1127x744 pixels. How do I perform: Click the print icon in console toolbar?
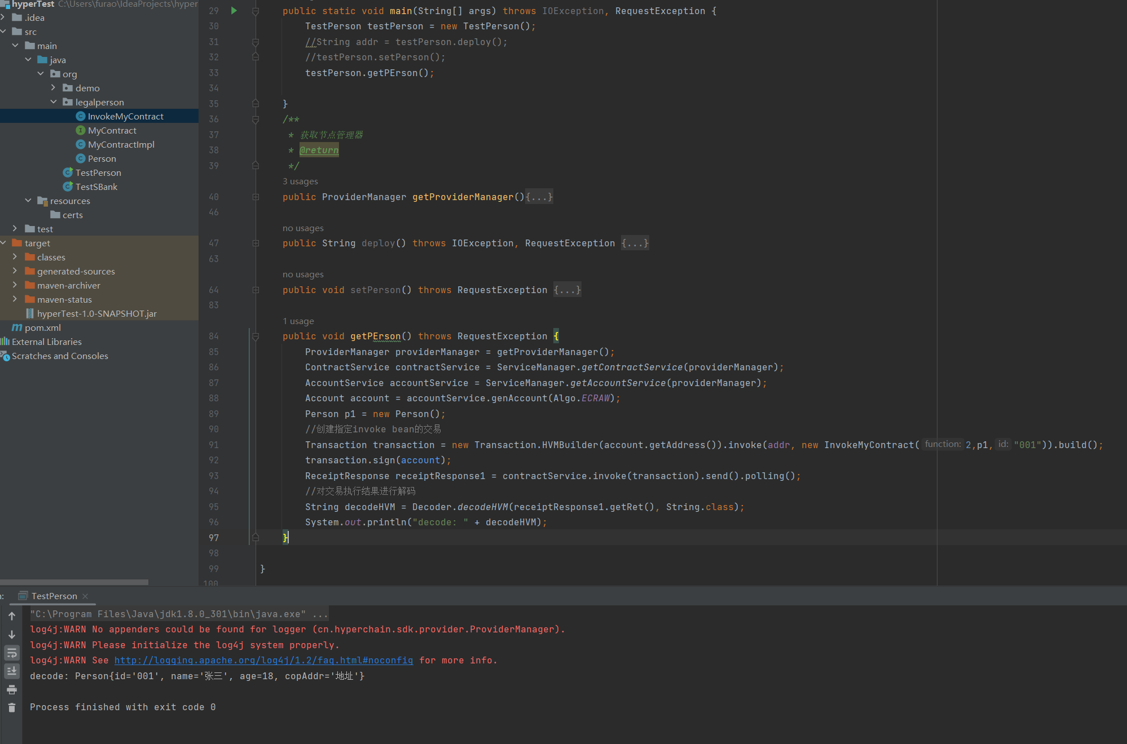pyautogui.click(x=12, y=690)
